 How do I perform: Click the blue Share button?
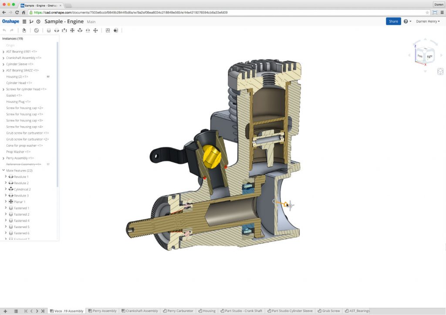393,21
